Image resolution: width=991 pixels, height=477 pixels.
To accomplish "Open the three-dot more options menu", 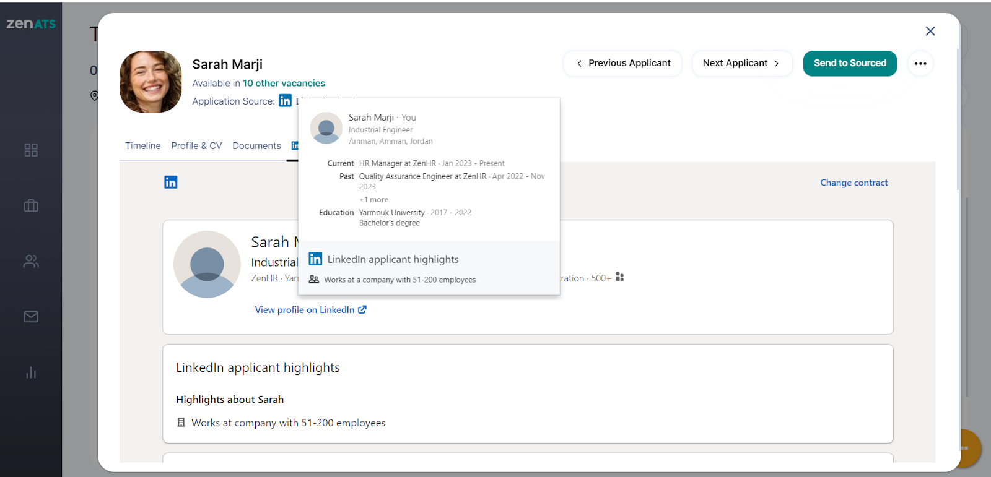I will pos(920,64).
